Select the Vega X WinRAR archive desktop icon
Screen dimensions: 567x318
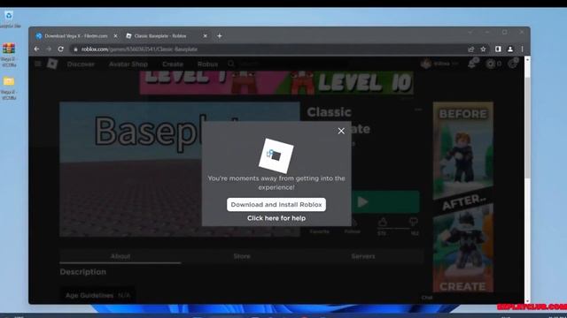pyautogui.click(x=9, y=55)
